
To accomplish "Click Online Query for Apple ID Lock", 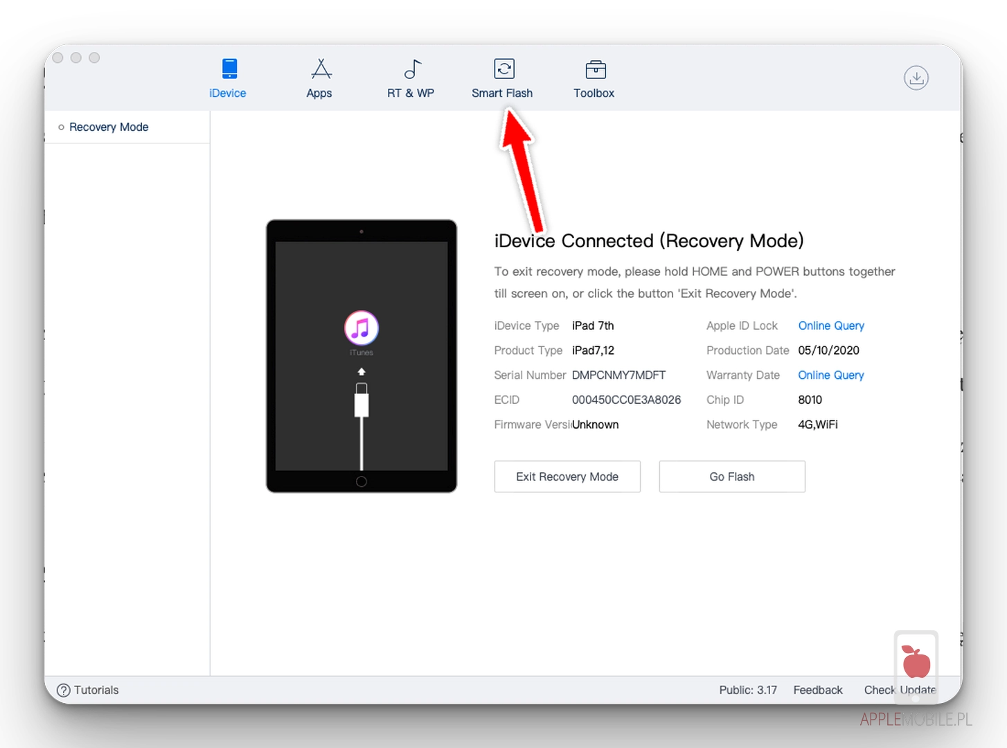I will [830, 326].
